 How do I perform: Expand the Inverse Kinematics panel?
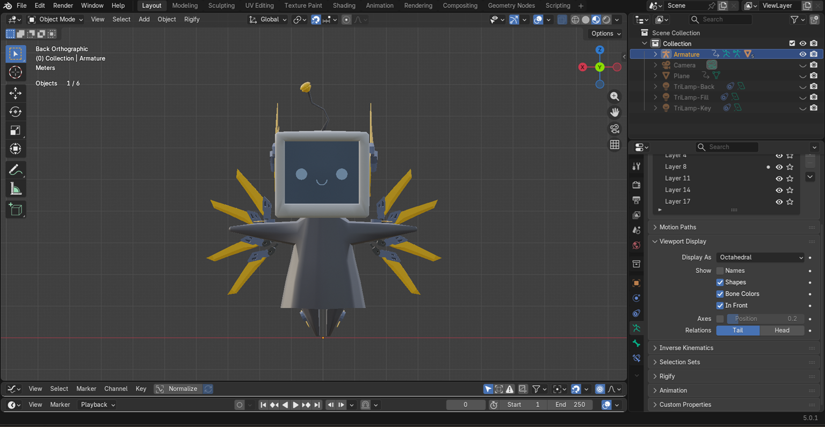point(686,348)
